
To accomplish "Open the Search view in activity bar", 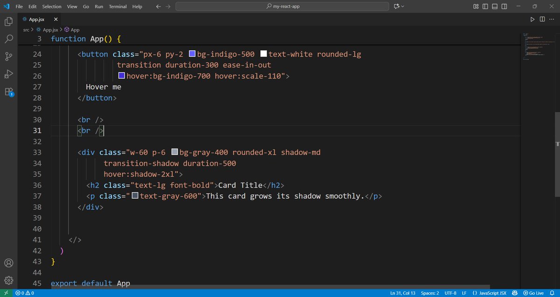I will tap(8, 39).
